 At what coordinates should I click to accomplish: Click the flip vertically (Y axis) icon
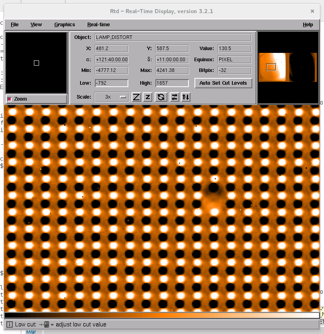[x=186, y=97]
